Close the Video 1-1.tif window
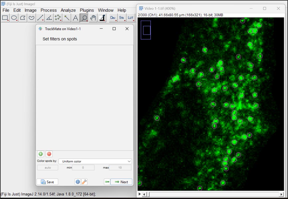This screenshot has width=288, height=199. 278,9
